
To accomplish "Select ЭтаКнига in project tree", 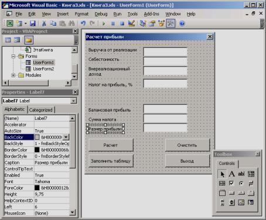I will click(x=43, y=50).
